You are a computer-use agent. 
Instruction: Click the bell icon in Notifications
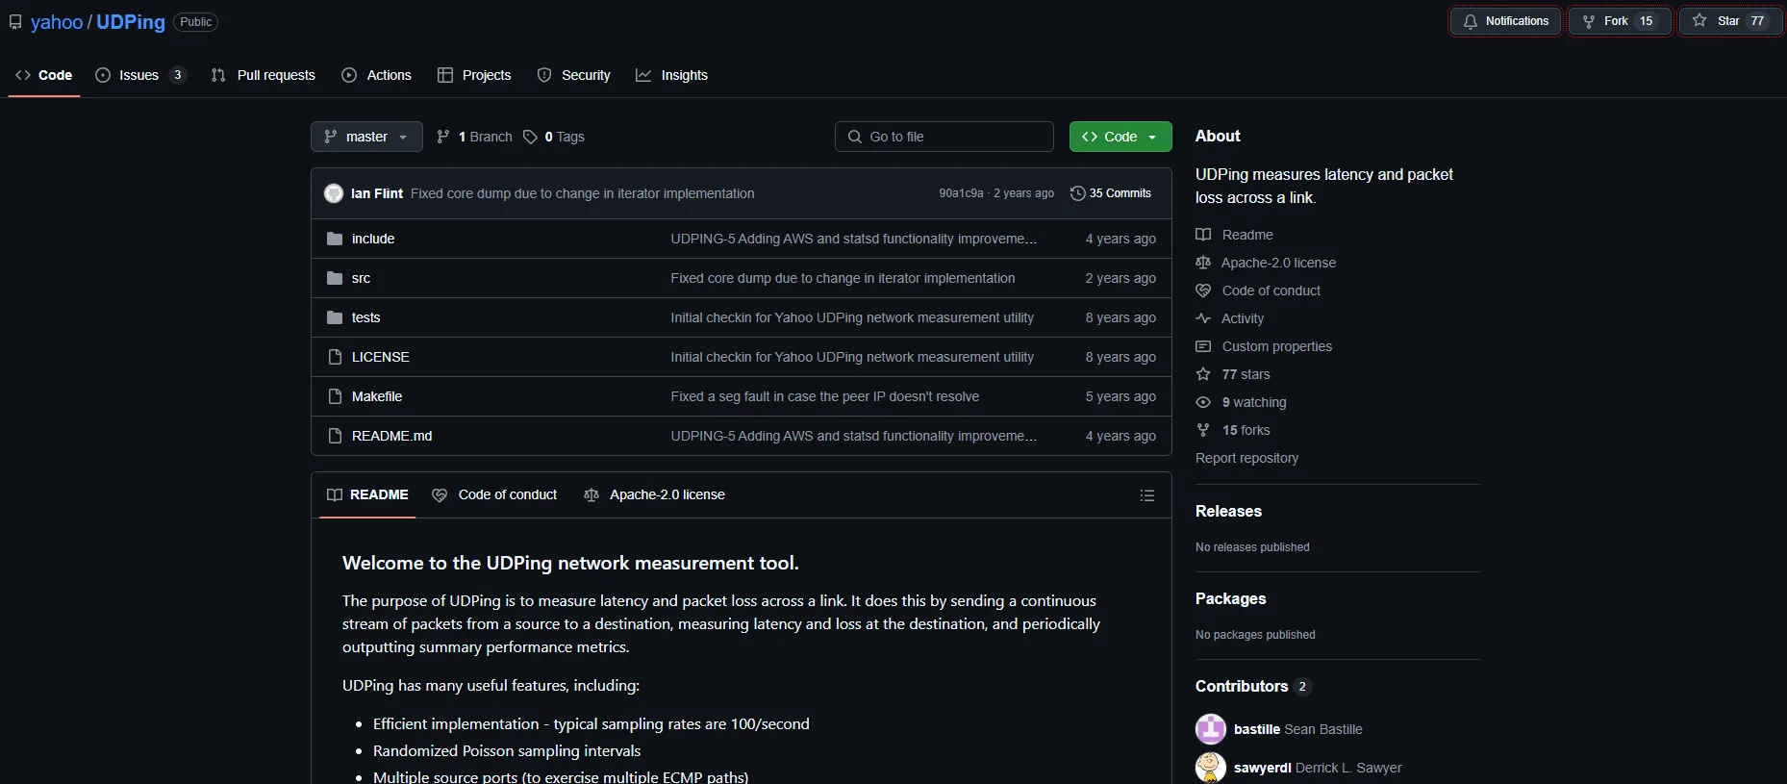point(1470,21)
